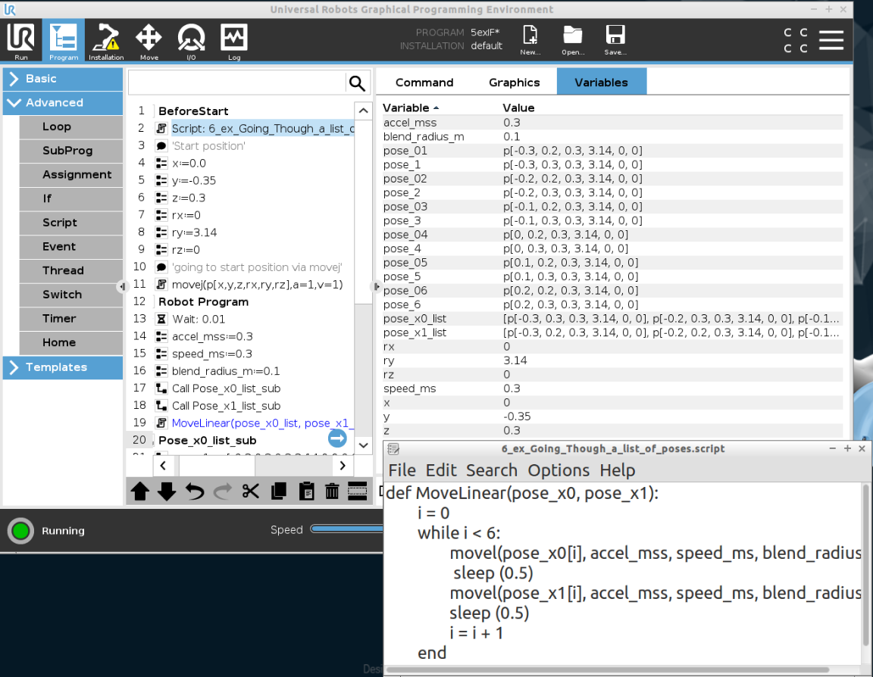Image resolution: width=873 pixels, height=677 pixels.
Task: Expand the Basic section
Action: point(63,79)
